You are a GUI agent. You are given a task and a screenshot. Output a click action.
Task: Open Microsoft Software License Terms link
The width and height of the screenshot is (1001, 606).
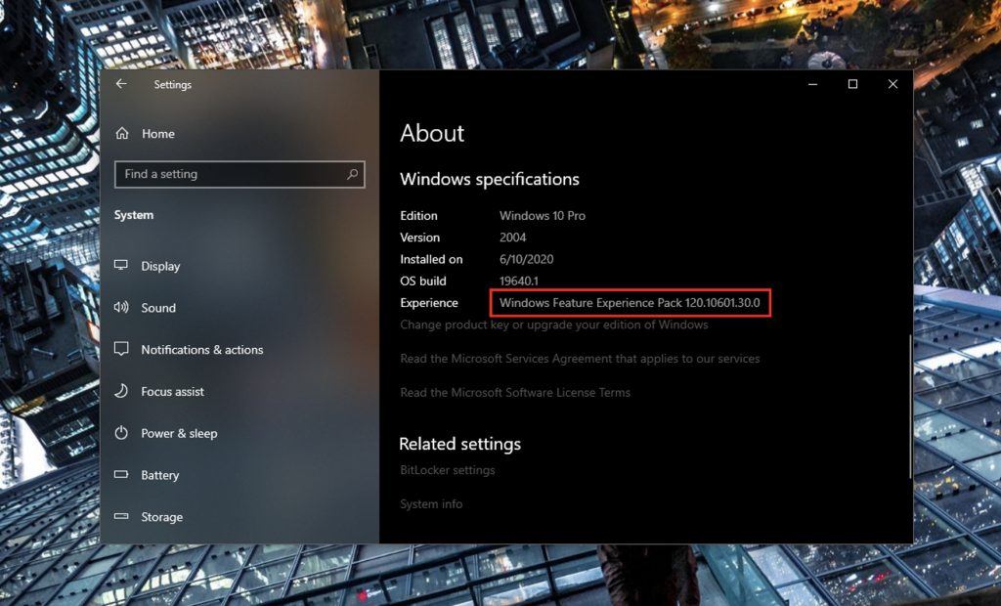tap(515, 393)
